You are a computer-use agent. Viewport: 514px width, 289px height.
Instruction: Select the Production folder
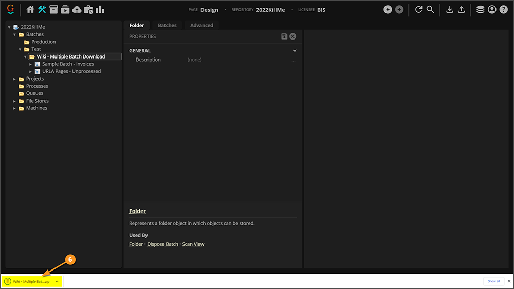pyautogui.click(x=43, y=42)
